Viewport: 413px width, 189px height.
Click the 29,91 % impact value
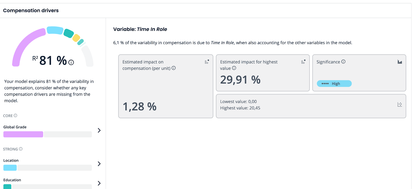tap(240, 80)
